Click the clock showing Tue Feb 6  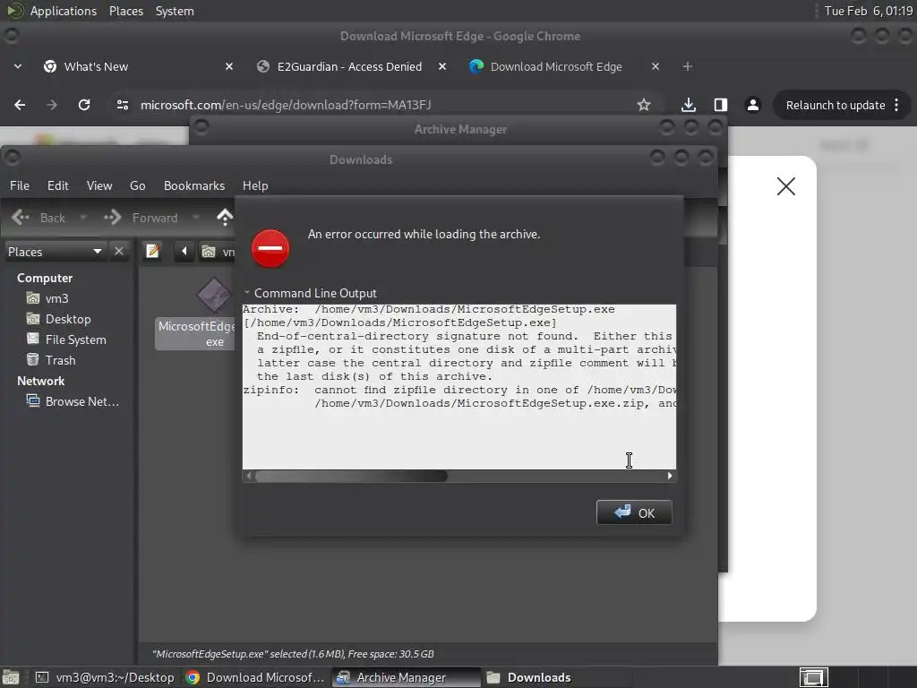click(x=869, y=11)
